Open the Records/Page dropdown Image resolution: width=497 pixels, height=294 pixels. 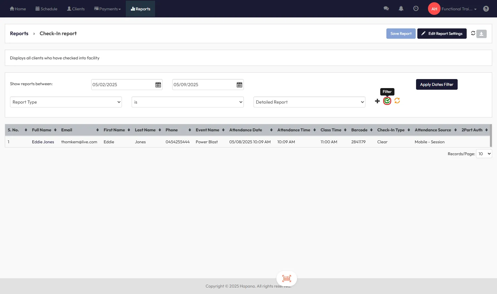484,154
